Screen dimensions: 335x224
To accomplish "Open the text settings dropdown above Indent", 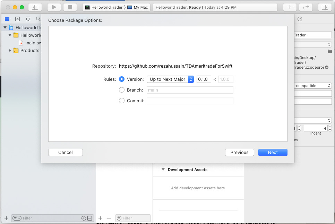I will pos(313,120).
